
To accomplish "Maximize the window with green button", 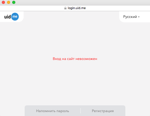I will [14, 2].
